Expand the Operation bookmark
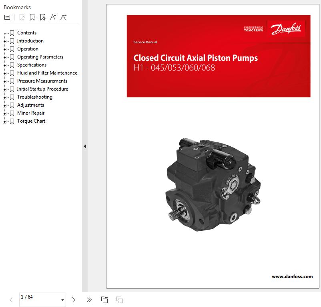This screenshot has height=307, width=321. (x=4, y=49)
